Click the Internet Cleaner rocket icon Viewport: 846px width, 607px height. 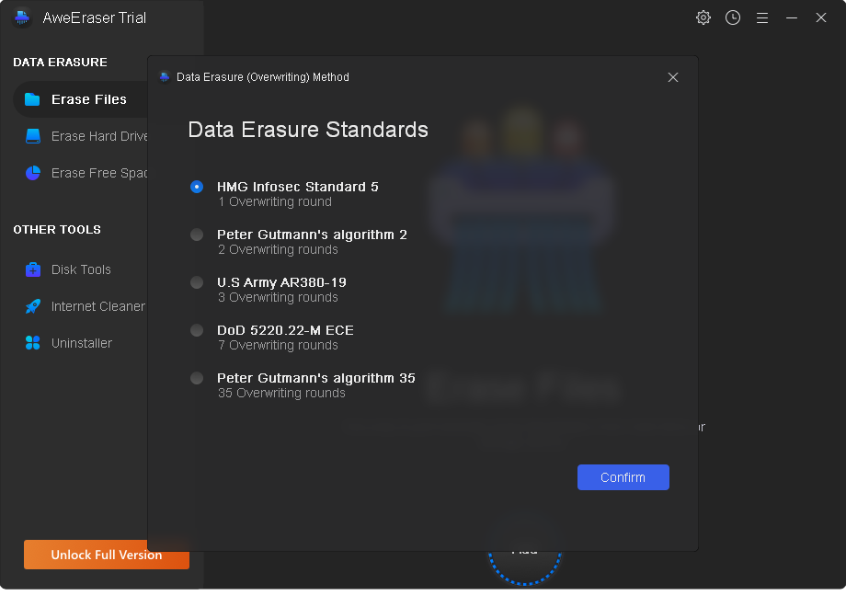click(x=33, y=306)
